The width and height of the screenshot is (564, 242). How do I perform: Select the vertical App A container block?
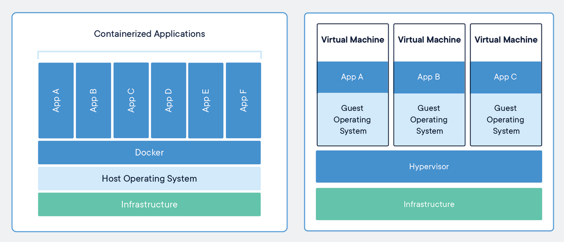pos(56,100)
